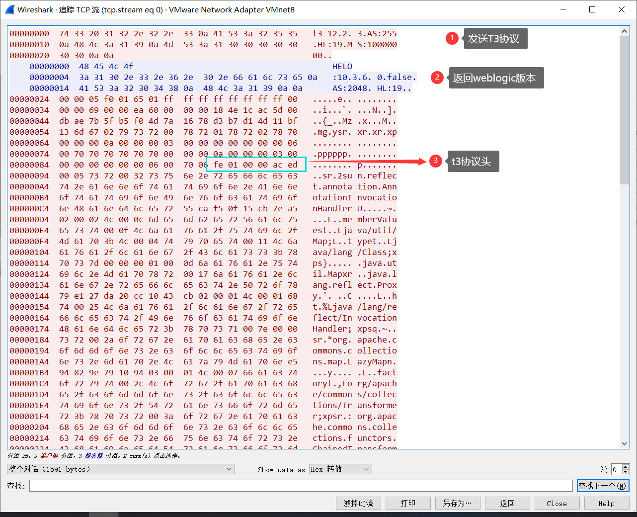
Task: Click the 查找下一个(N) find next button
Action: tap(603, 486)
